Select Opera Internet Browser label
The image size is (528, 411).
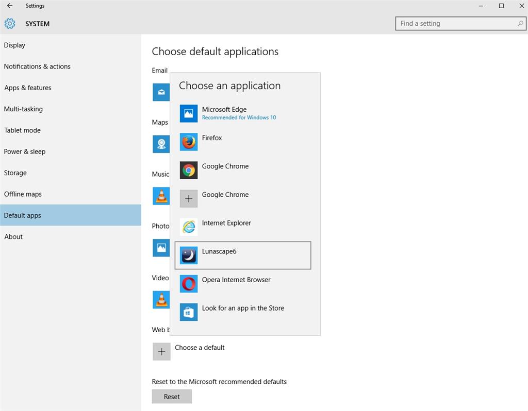236,280
